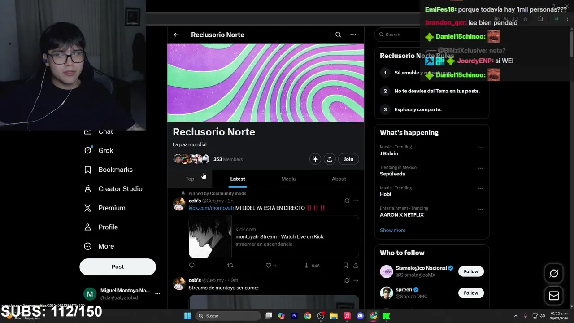The image size is (574, 323).
Task: Follow spreen
Action: pyautogui.click(x=471, y=293)
